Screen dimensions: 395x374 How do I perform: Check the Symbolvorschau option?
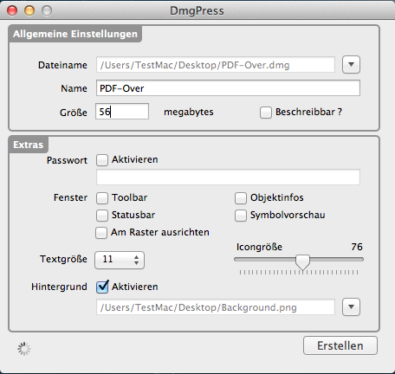point(241,216)
